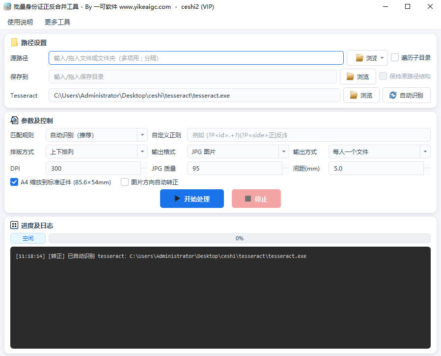441x356 pixels.
Task: Click the Tesseract path input field
Action: (194, 95)
